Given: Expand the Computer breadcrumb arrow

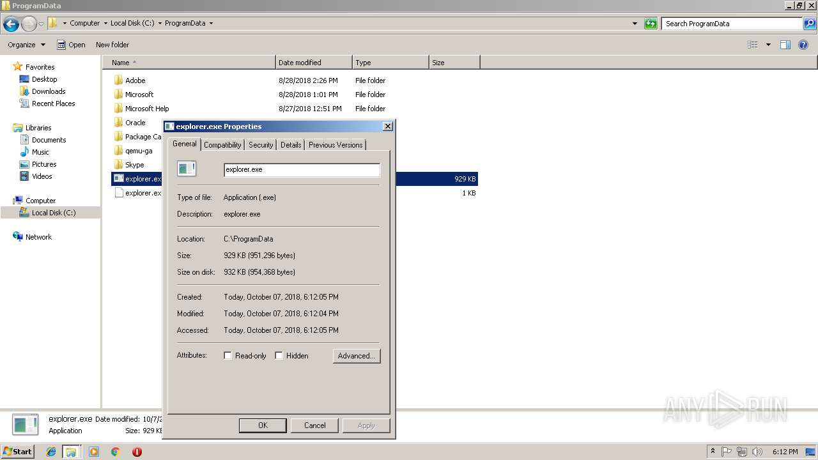Looking at the screenshot, I should (105, 23).
